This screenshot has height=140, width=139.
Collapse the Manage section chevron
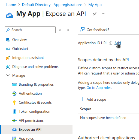click(8, 75)
